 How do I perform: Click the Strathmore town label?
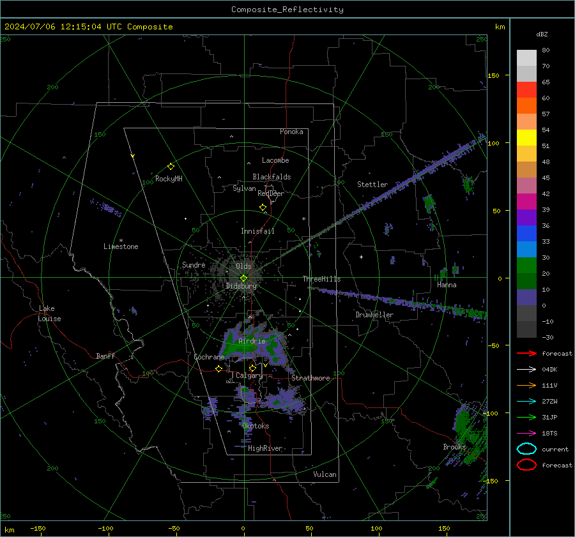[310, 378]
